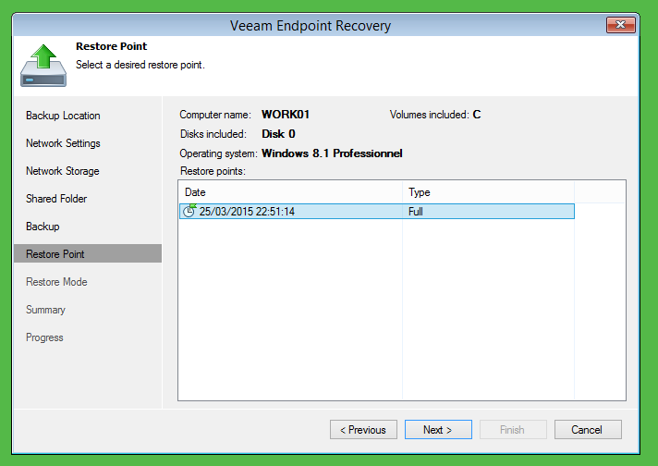Switch to the Shared Folder step
Image resolution: width=658 pixels, height=466 pixels.
[x=56, y=199]
